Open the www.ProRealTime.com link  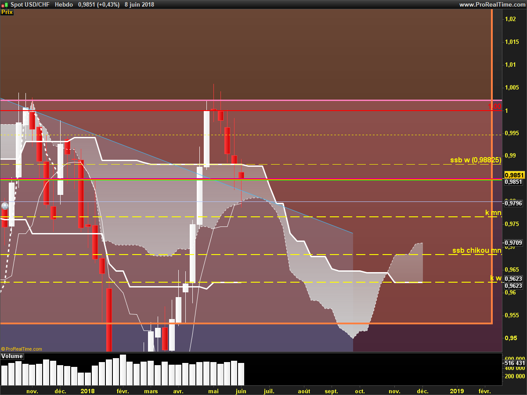coord(492,4)
